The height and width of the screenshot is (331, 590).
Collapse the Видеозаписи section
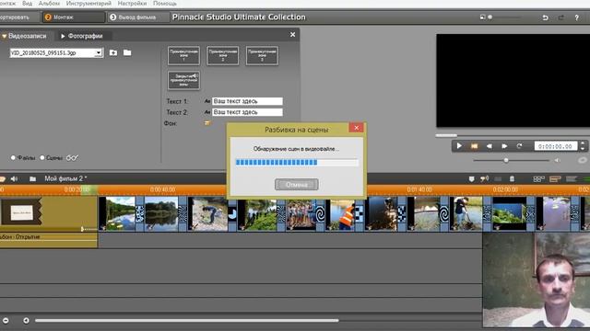point(5,36)
